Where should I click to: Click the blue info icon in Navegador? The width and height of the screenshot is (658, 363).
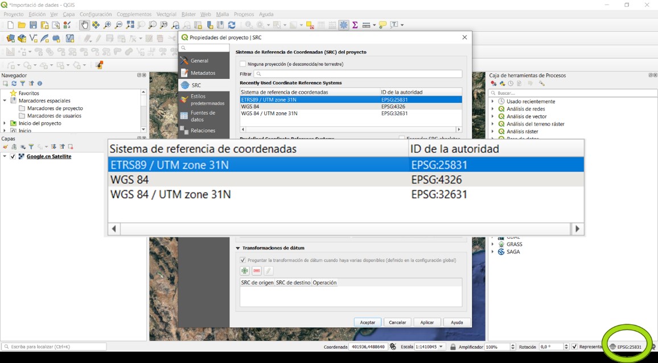click(x=39, y=84)
